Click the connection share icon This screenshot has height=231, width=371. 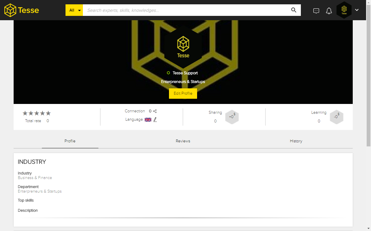155,111
